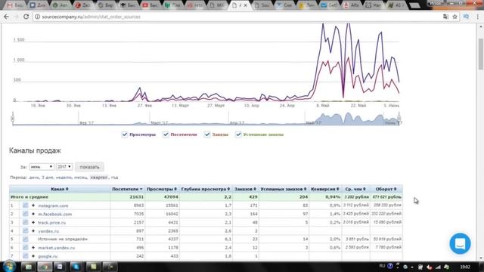Viewport: 484px width, 272px height.
Task: Expand the instagram.com row with plus sign
Action: (x=33, y=206)
